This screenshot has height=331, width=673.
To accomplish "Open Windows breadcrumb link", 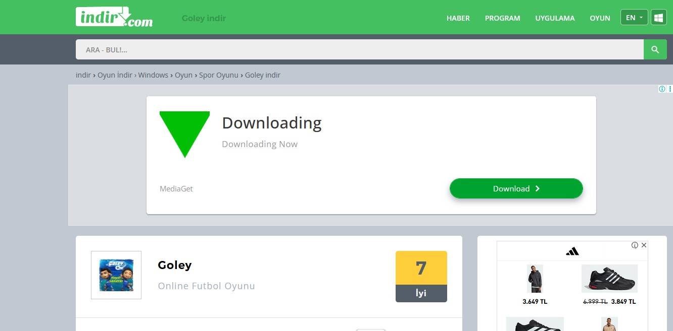I will click(153, 75).
